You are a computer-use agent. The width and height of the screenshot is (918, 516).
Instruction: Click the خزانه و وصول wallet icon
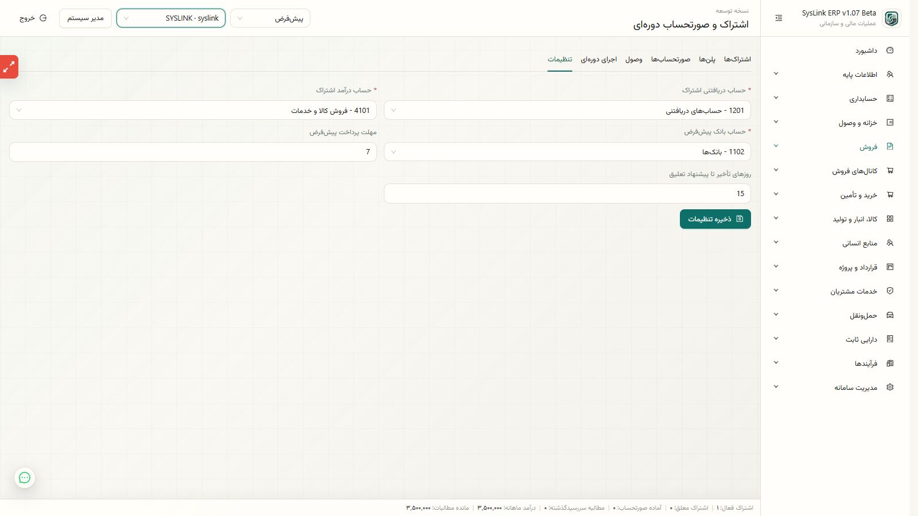point(890,123)
